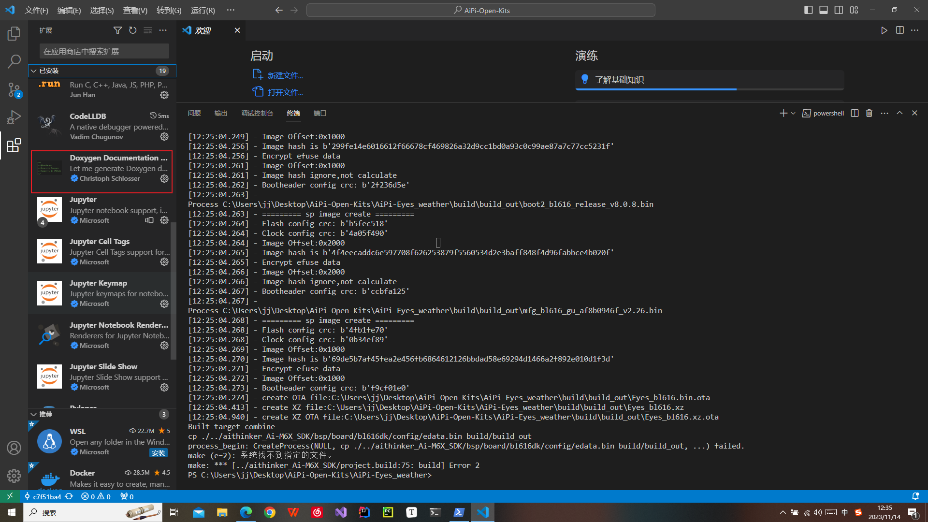Open the 编辑(E) menu
The image size is (928, 522).
[x=69, y=10]
